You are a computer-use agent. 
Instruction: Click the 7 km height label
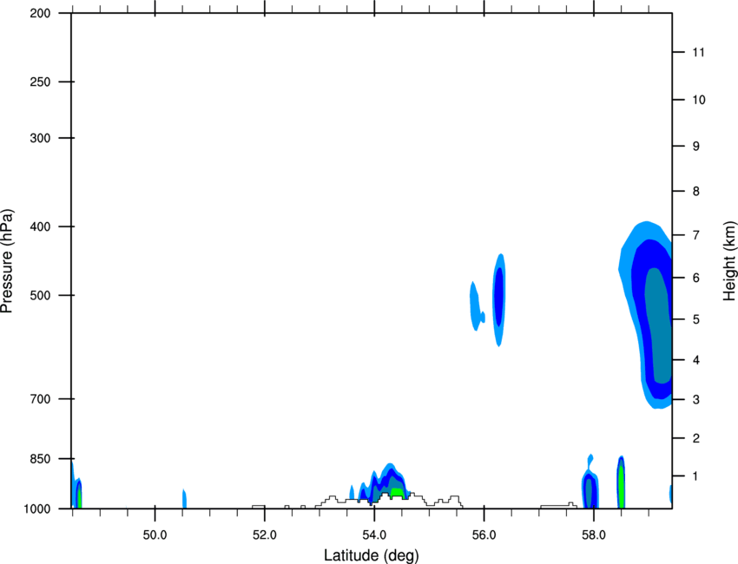696,235
